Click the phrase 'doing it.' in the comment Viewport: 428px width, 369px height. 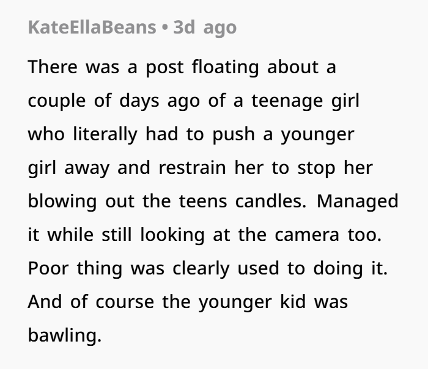click(350, 268)
